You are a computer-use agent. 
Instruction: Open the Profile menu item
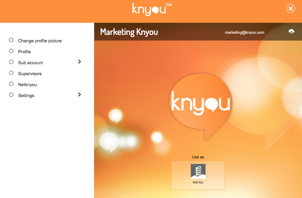pos(25,52)
